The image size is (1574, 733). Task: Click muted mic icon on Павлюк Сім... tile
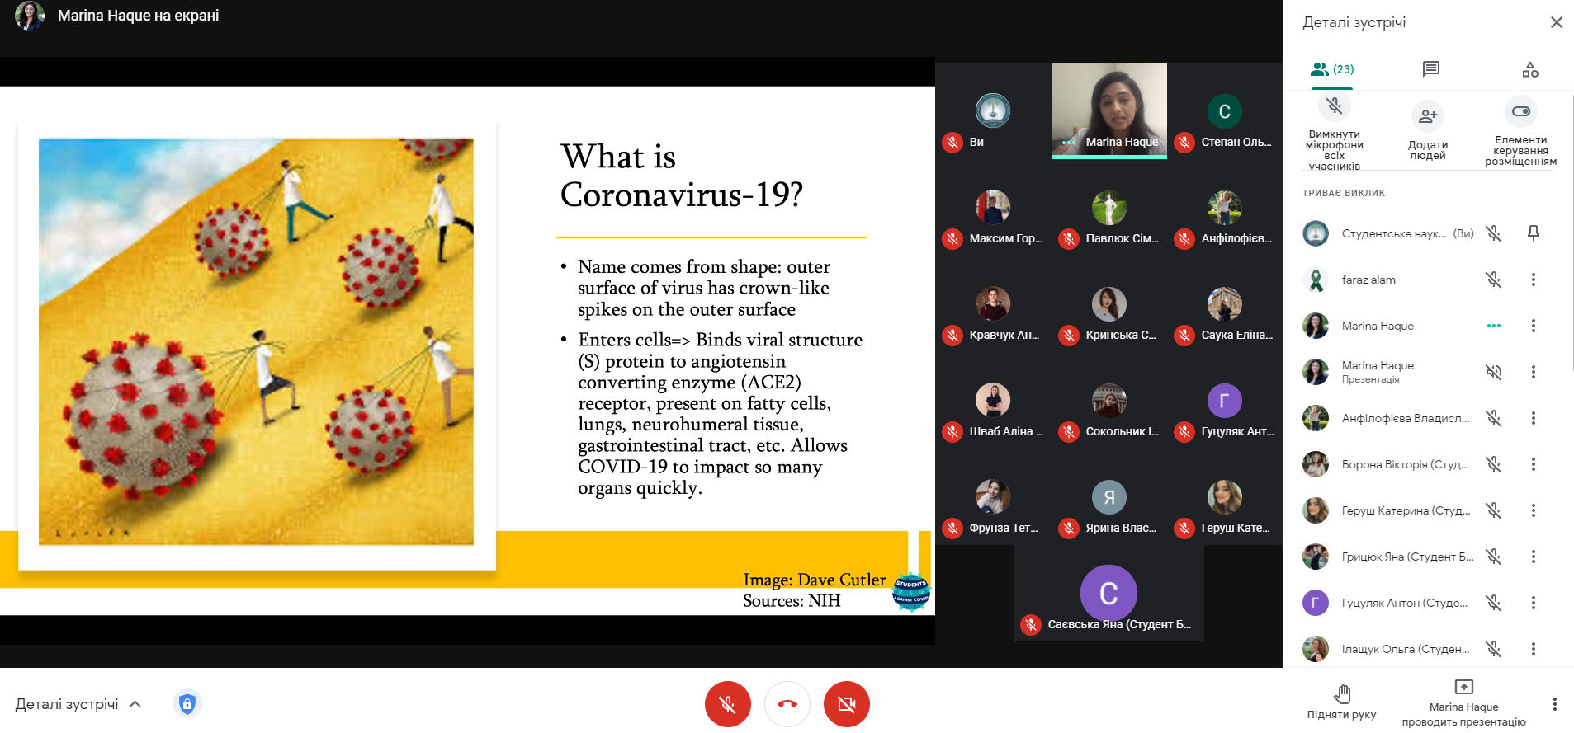[x=1069, y=239]
